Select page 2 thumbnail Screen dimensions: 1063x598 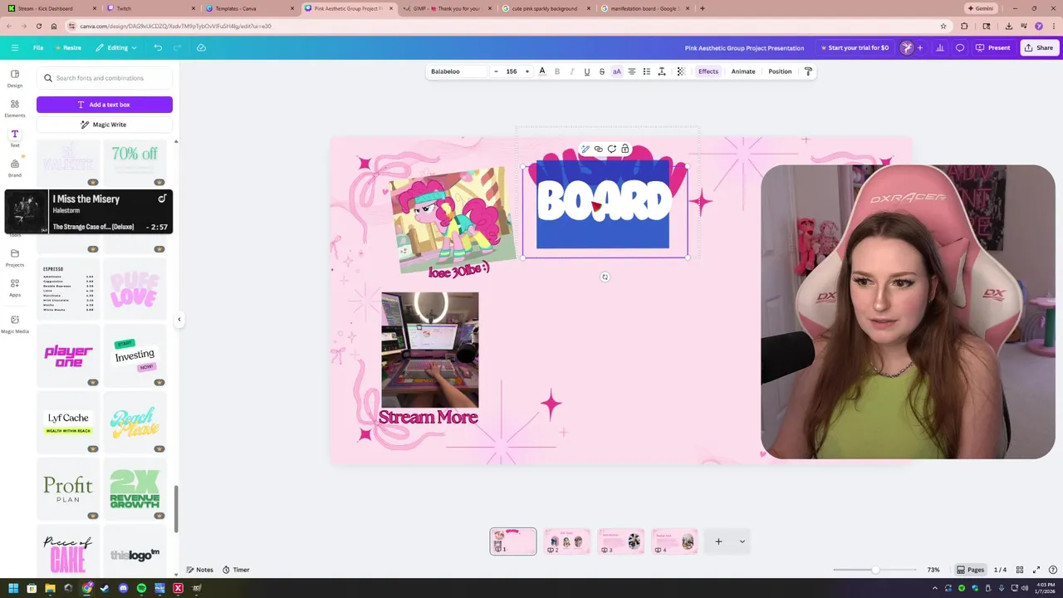coord(566,542)
